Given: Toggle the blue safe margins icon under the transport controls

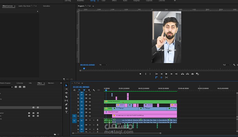Looking at the screenshot, I should tap(156, 77).
